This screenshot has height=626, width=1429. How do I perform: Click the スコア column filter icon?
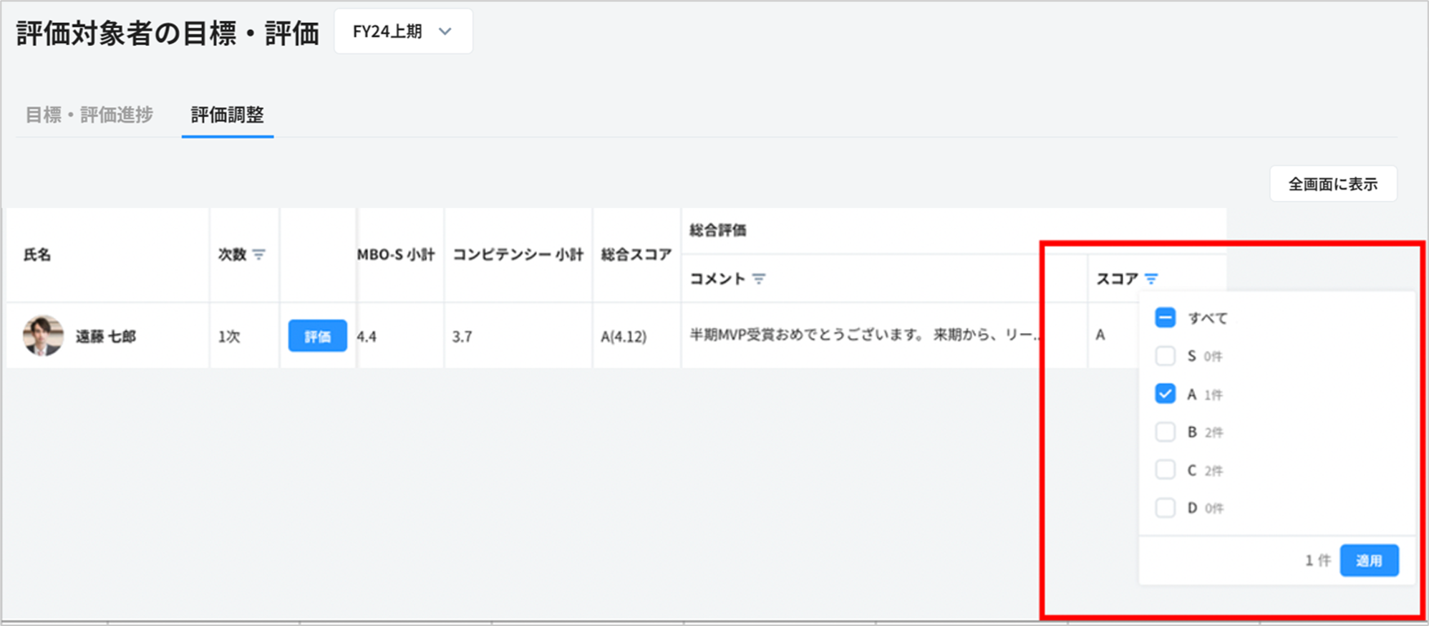pyautogui.click(x=1151, y=279)
